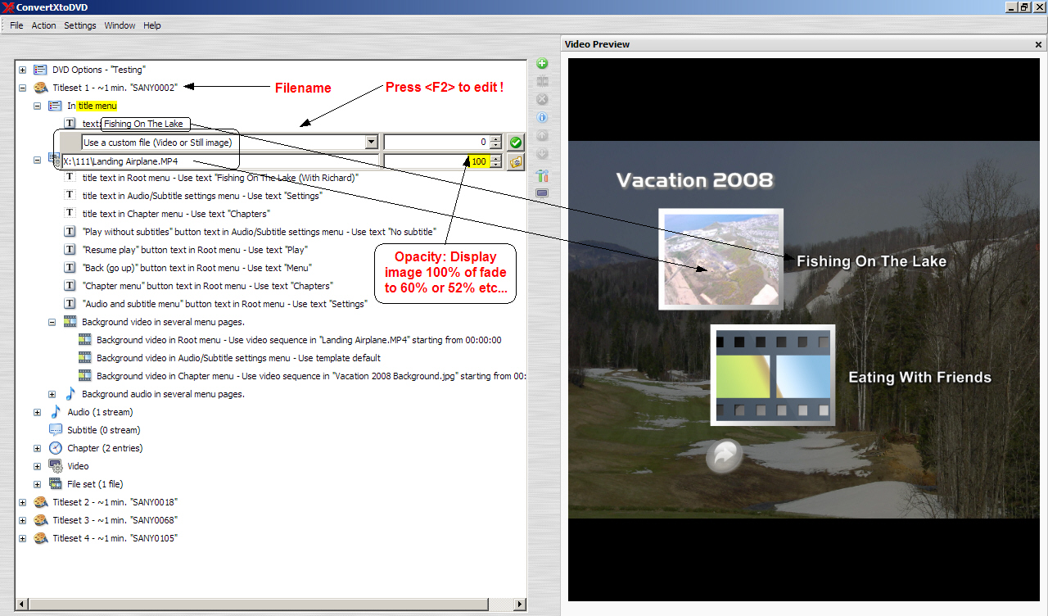Click the blue information icon in side toolbar
Screen dimensions: 1048x616
coord(542,118)
